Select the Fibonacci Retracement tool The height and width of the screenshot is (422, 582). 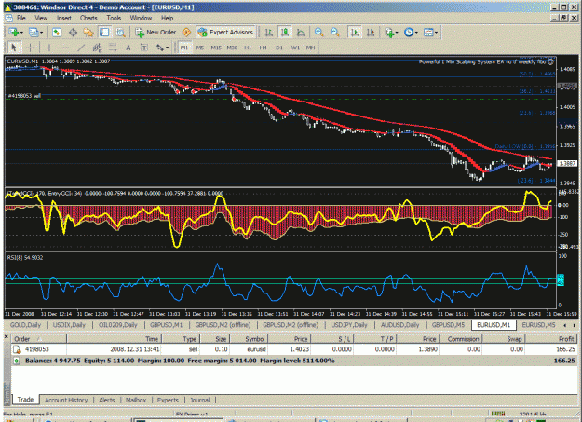113,48
